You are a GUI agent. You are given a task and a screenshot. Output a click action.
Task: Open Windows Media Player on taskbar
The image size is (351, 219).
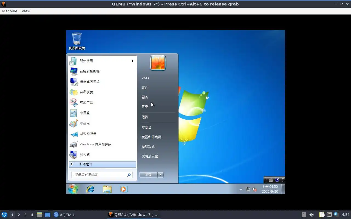tap(124, 189)
